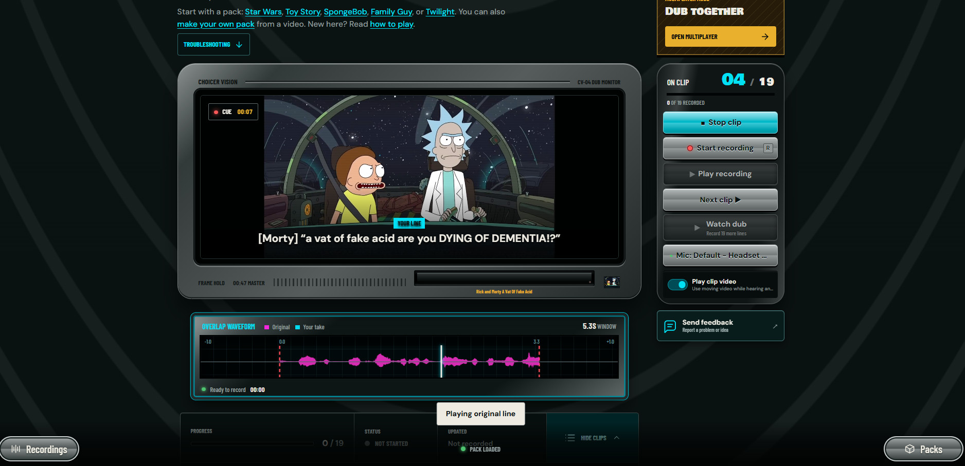Image resolution: width=965 pixels, height=466 pixels.
Task: Open the Toy Story pack link
Action: (x=303, y=12)
